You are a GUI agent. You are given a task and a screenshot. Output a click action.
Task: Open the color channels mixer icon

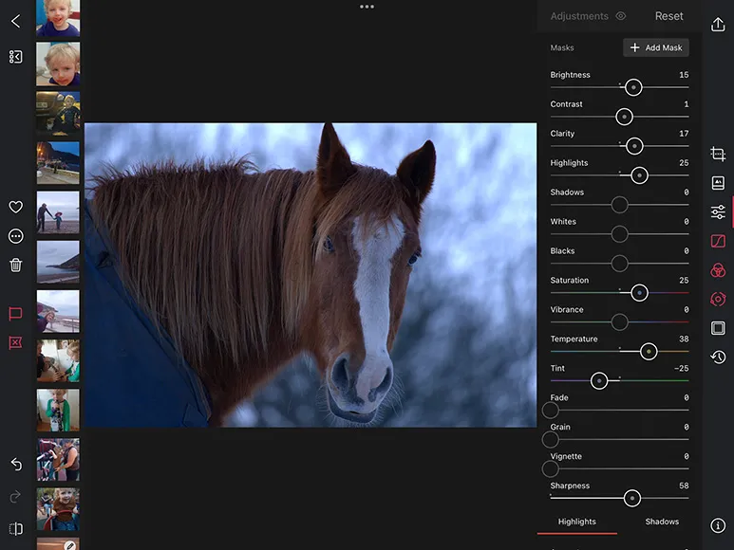tap(718, 270)
